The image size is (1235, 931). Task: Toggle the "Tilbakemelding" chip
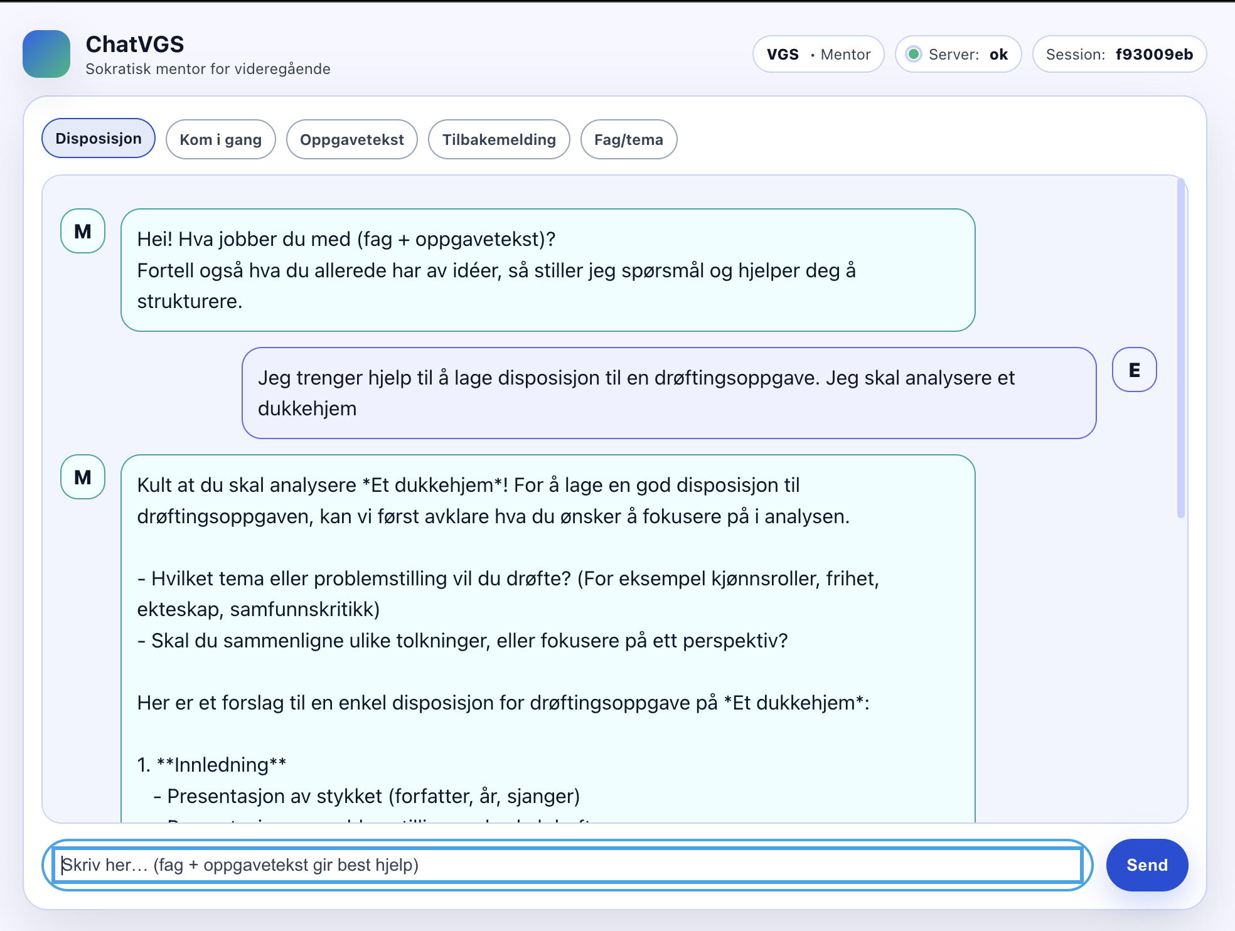tap(498, 139)
